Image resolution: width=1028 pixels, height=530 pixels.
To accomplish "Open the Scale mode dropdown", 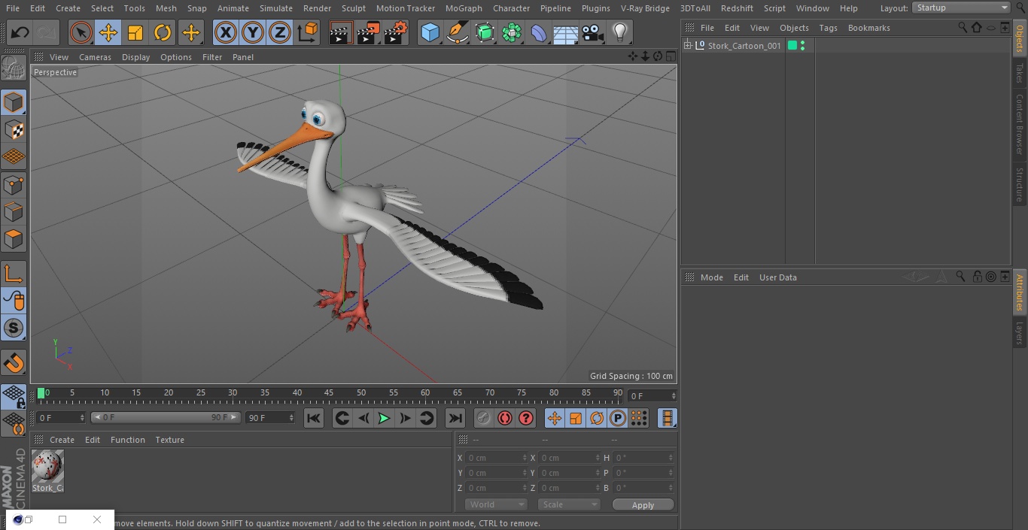I will tap(569, 504).
